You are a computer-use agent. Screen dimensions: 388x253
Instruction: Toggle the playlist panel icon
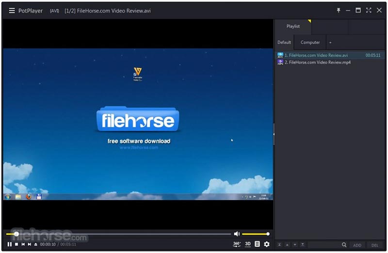(x=257, y=244)
